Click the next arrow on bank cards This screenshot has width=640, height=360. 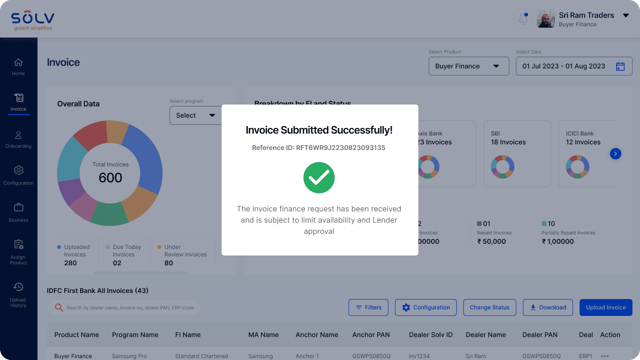(616, 153)
